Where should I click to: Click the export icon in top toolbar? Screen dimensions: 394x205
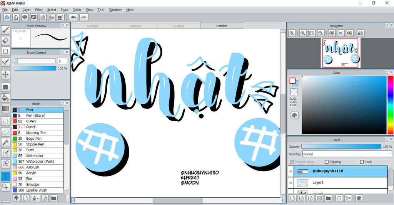[16, 17]
